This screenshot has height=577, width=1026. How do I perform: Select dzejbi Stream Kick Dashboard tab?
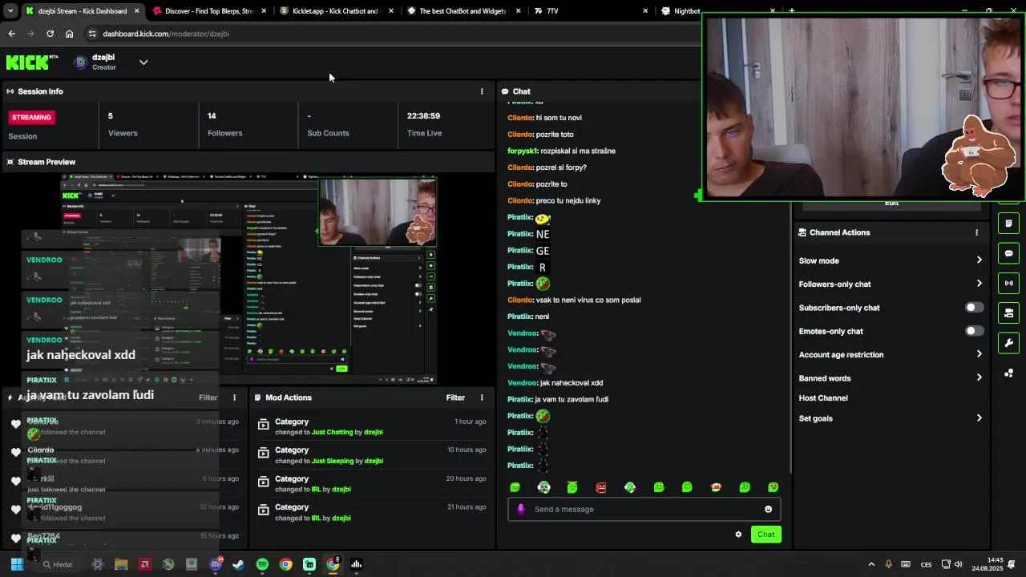coord(82,11)
